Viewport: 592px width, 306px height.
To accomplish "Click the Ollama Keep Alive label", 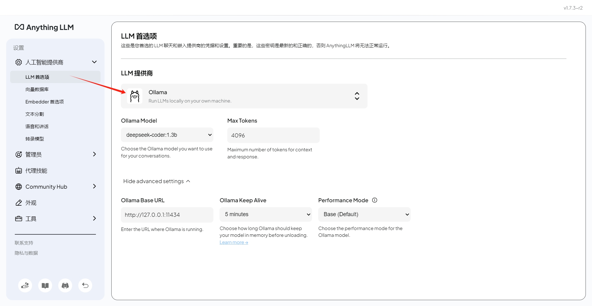I will pyautogui.click(x=243, y=200).
